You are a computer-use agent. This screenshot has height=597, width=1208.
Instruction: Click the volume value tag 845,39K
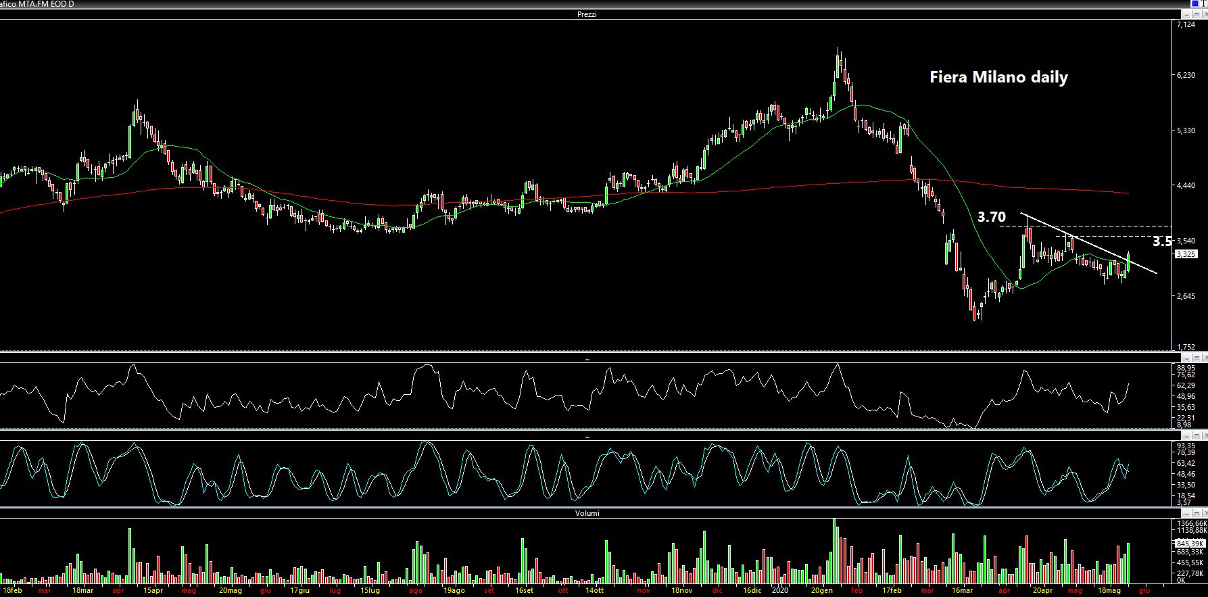click(x=1190, y=543)
